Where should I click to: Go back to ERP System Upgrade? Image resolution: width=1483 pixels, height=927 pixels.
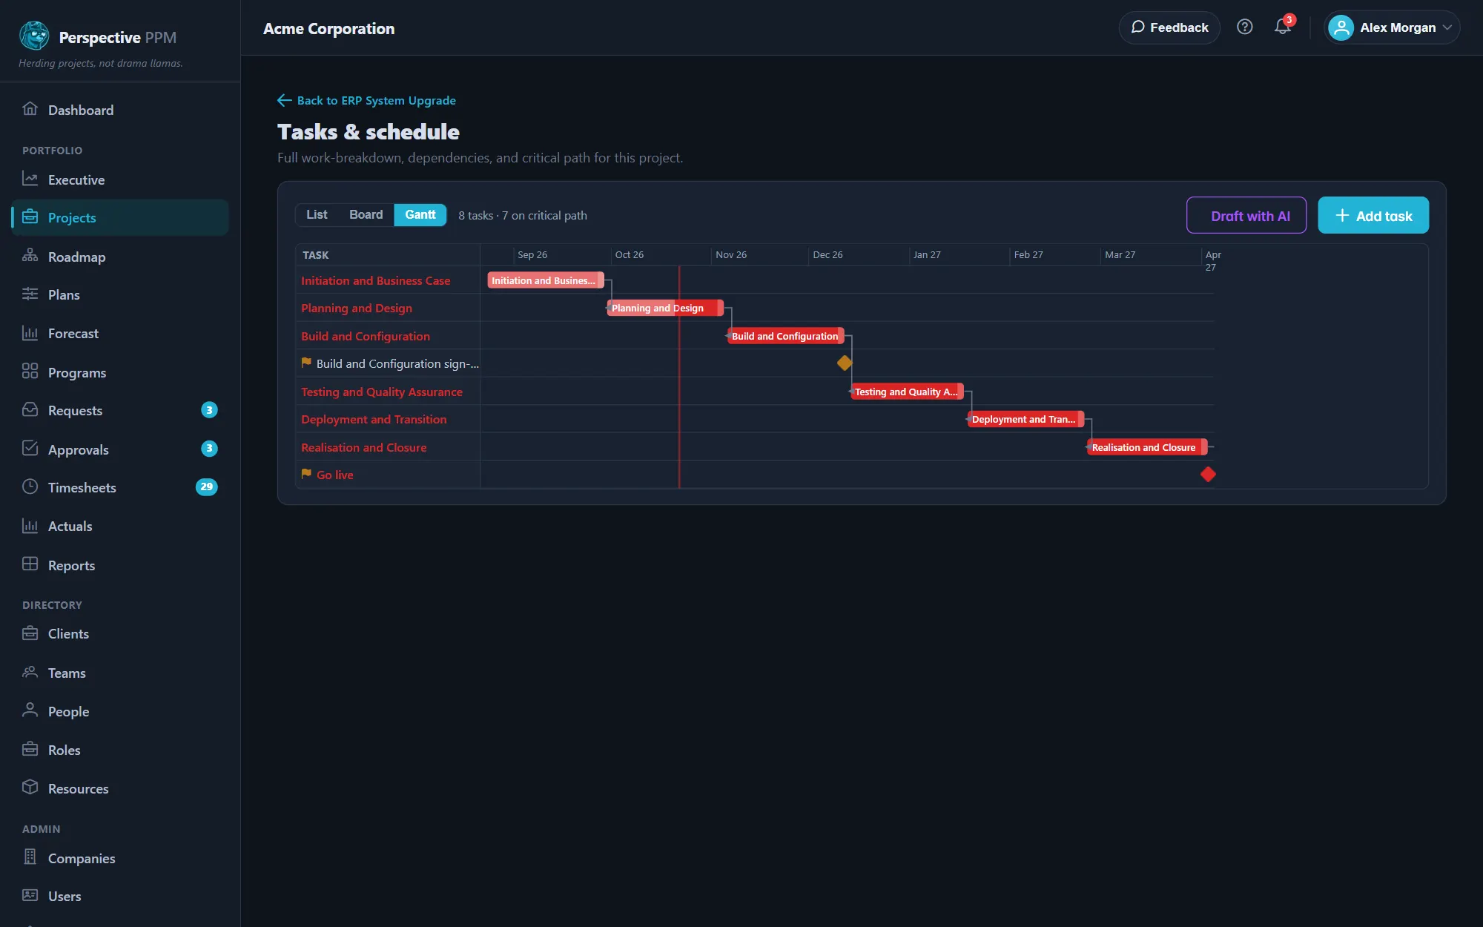coord(366,100)
